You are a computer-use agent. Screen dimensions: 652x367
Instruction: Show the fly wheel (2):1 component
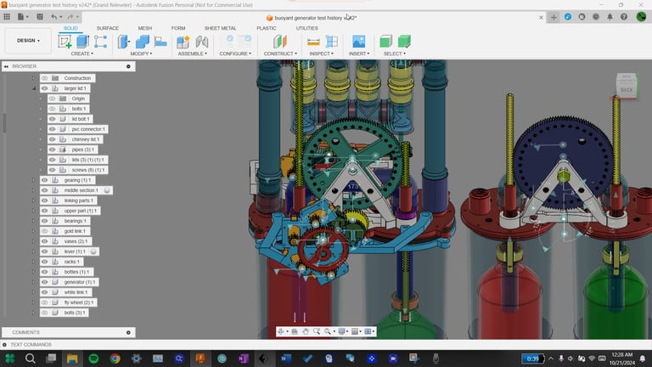coord(44,302)
